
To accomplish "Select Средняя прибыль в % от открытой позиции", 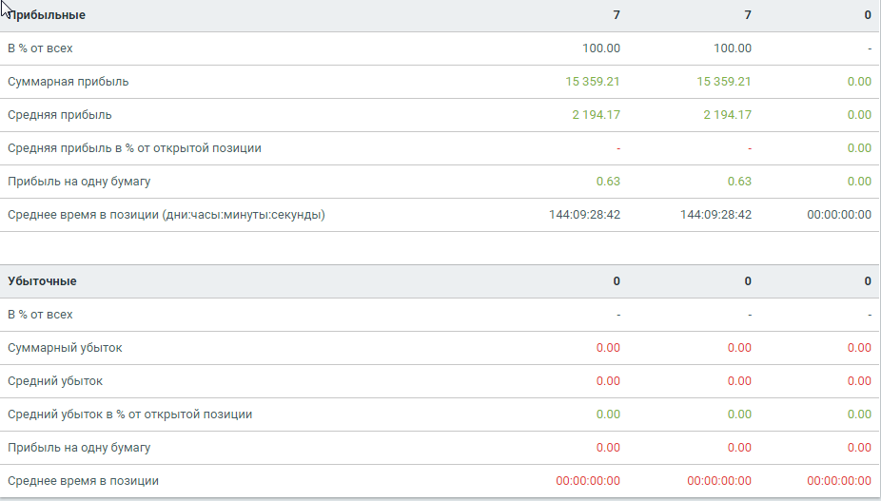I will coord(134,148).
